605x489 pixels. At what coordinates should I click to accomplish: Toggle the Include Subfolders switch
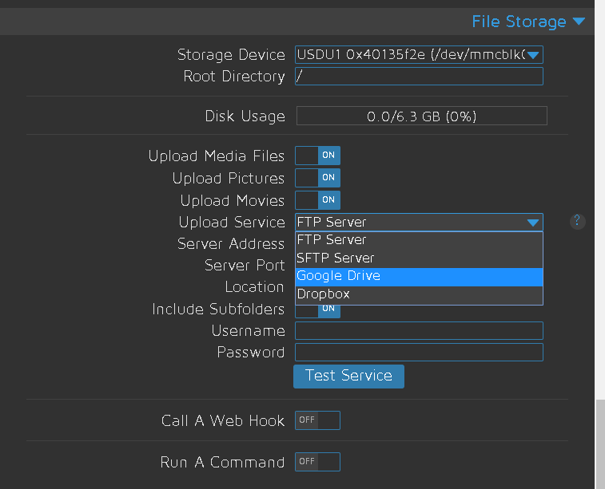pos(317,311)
